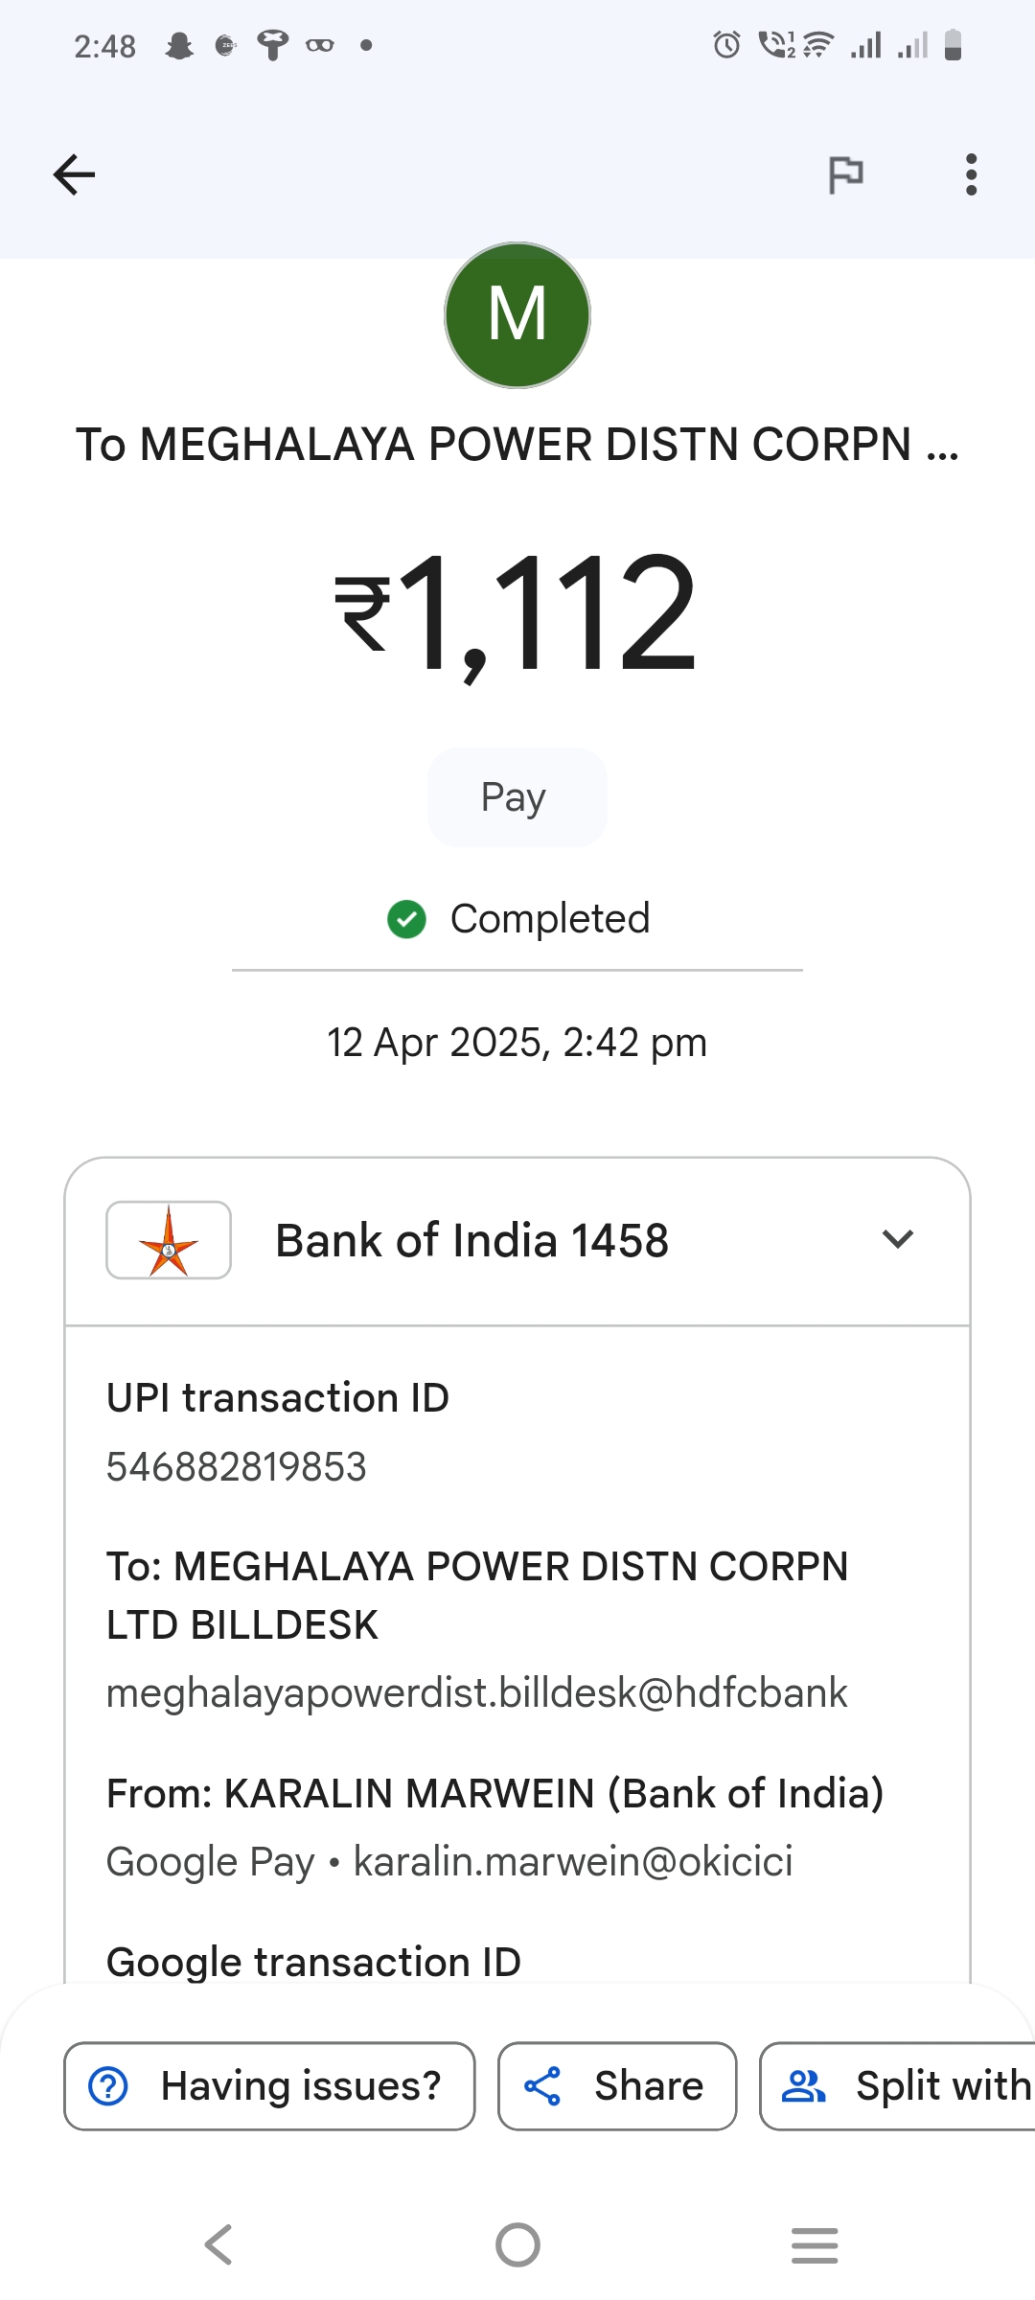
Task: Open the three-dot overflow menu
Action: 971,174
